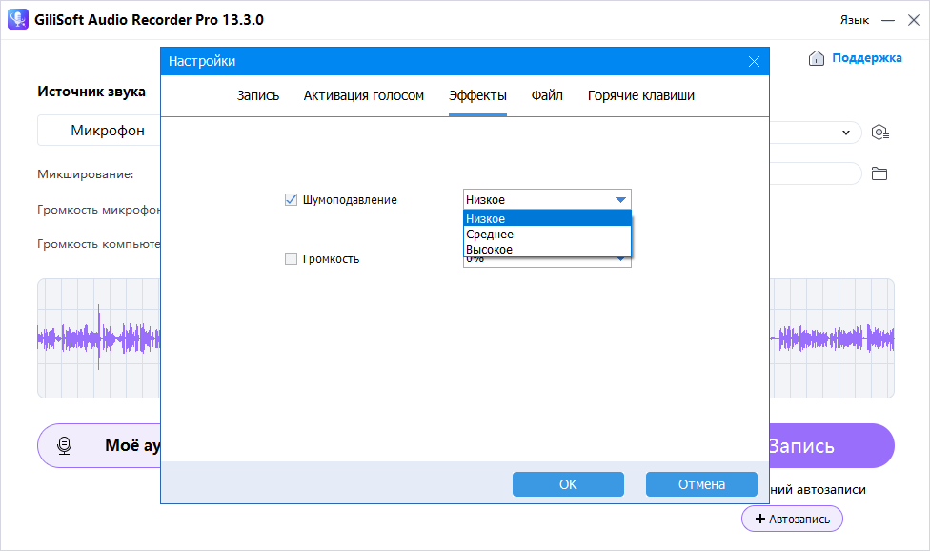Enable the Громкость checkbox
Screen dimensions: 930x551
pyautogui.click(x=291, y=259)
